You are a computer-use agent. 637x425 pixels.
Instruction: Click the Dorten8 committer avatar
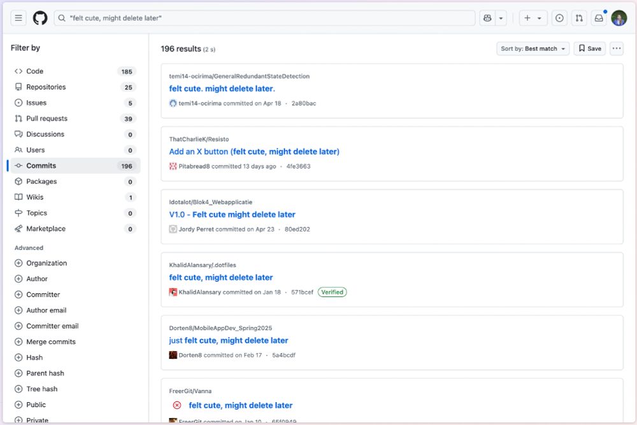(173, 355)
